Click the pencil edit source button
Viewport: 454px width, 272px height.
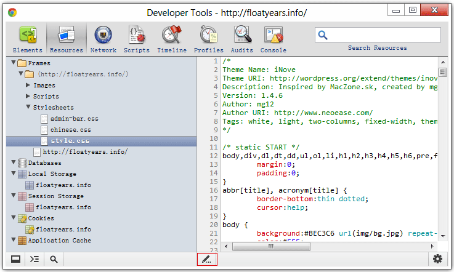207,259
